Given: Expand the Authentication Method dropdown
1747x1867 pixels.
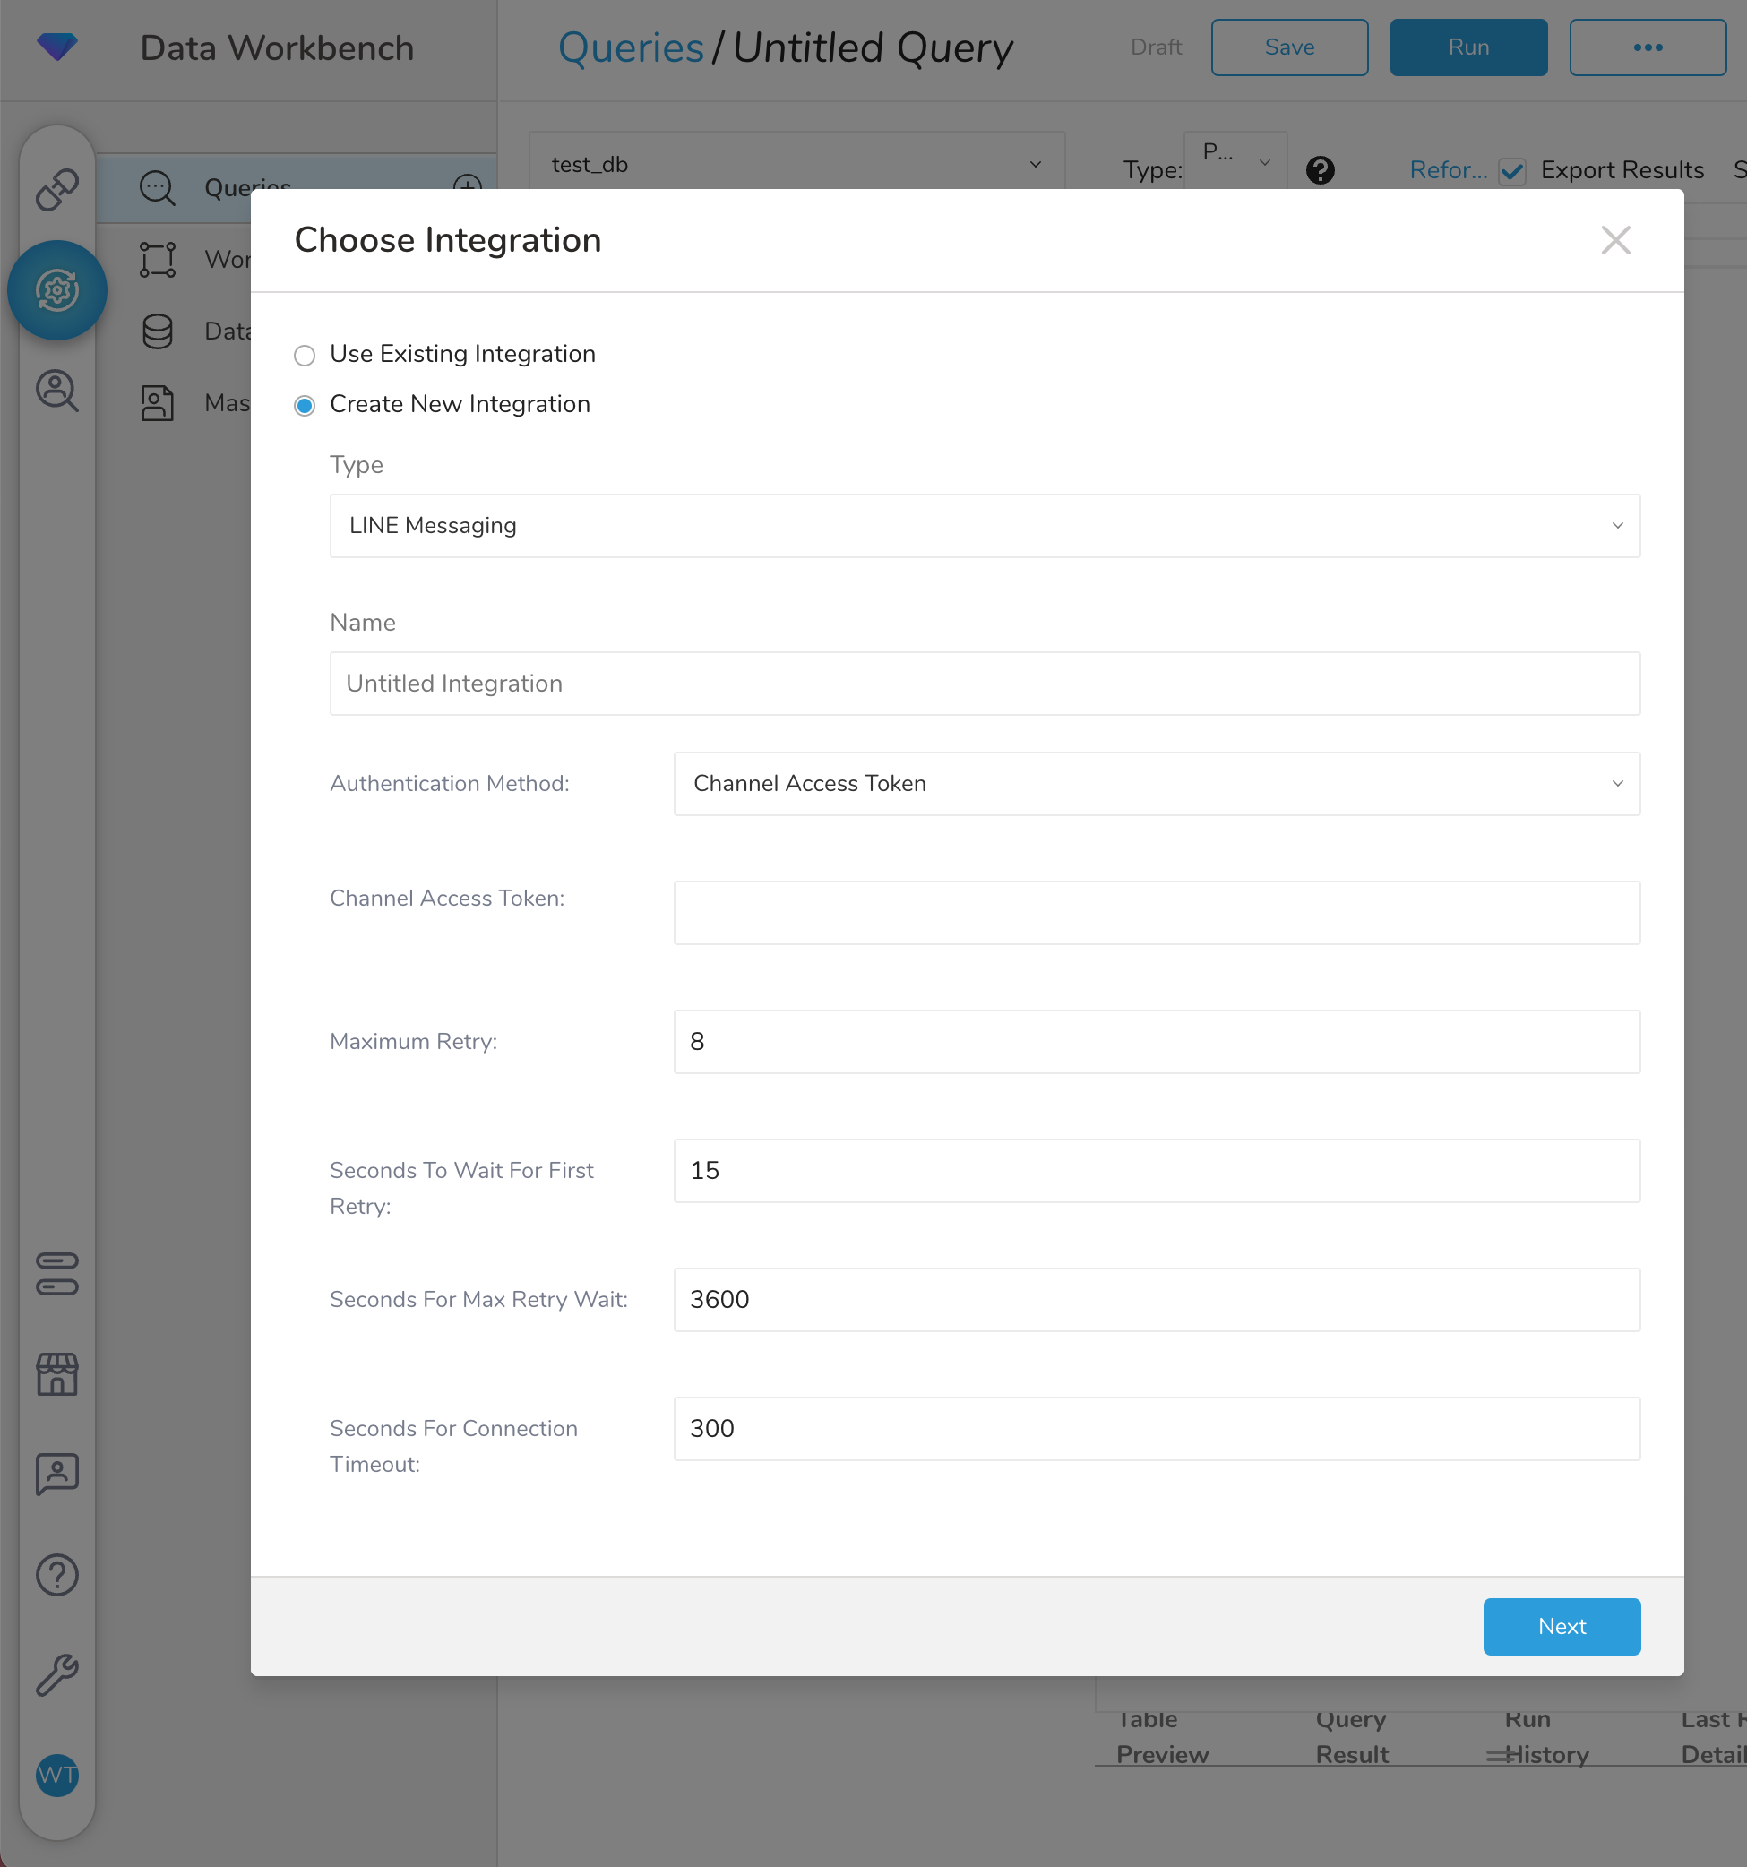Looking at the screenshot, I should pos(1157,784).
